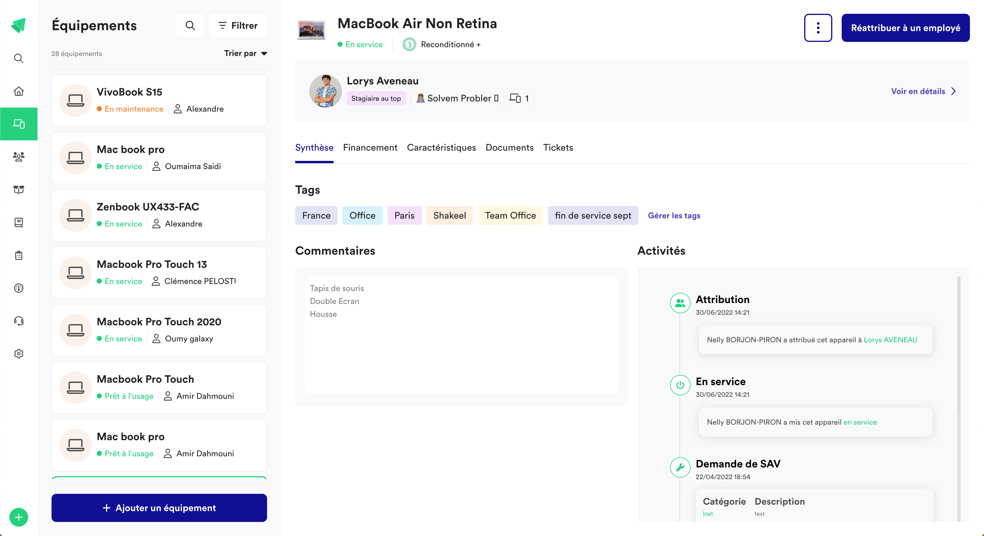Open the Caractéristiques tab

click(441, 148)
